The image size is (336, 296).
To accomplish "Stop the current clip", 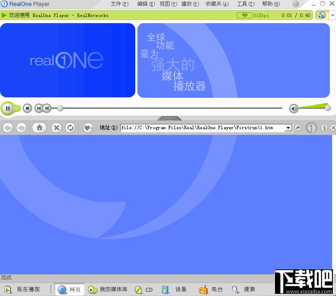I will pos(27,108).
